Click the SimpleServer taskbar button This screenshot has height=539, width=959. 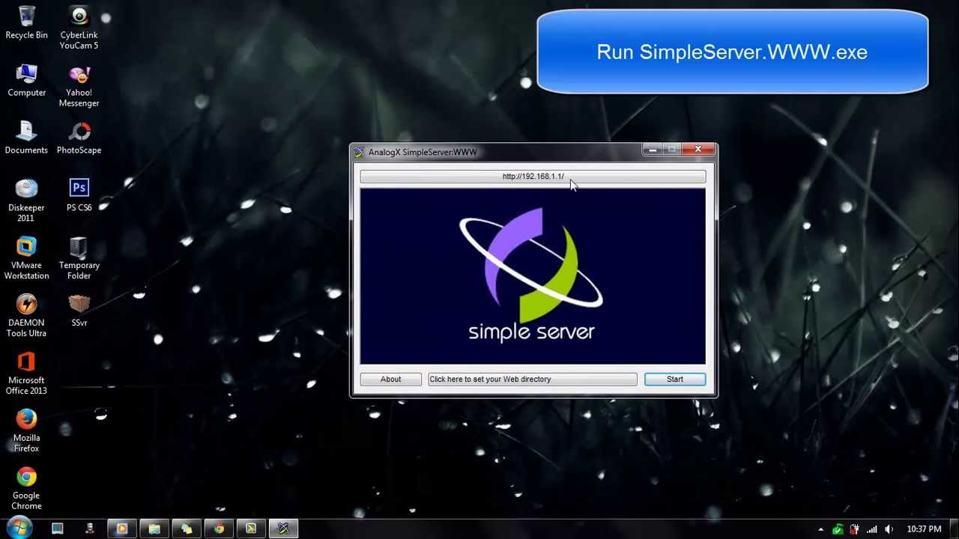point(283,529)
